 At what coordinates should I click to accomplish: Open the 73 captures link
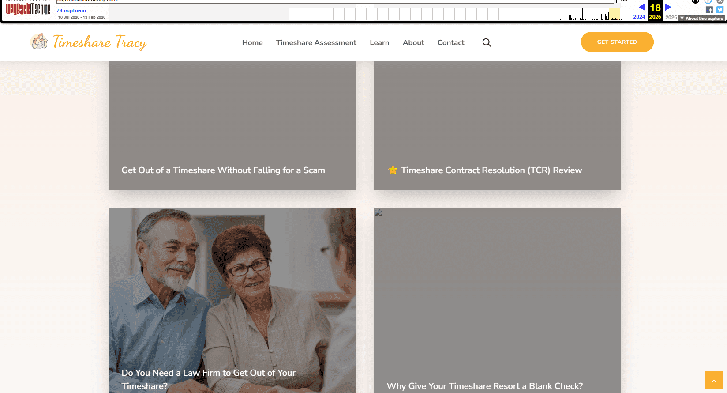pyautogui.click(x=71, y=11)
